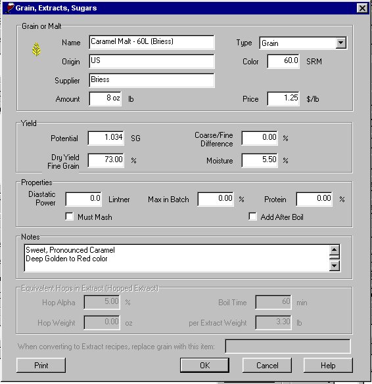The width and height of the screenshot is (372, 384).
Task: Click the Add After Boil label text
Action: click(x=282, y=217)
